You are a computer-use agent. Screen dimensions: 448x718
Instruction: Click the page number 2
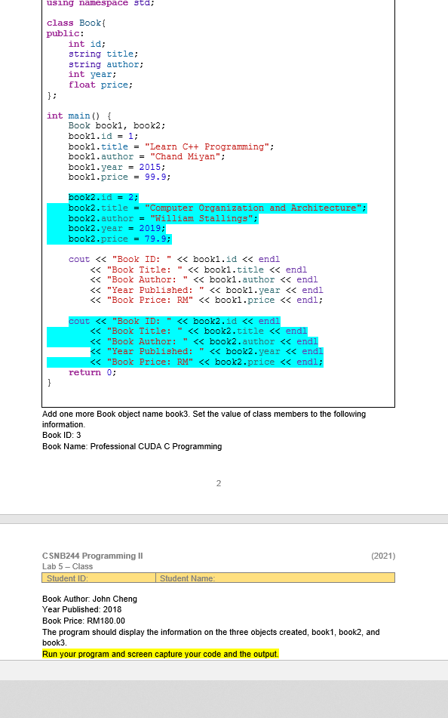pyautogui.click(x=219, y=483)
